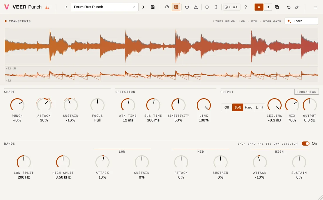The height and width of the screenshot is (200, 323).
Task: Toggle the LOOKAHEAD button
Action: [306, 92]
